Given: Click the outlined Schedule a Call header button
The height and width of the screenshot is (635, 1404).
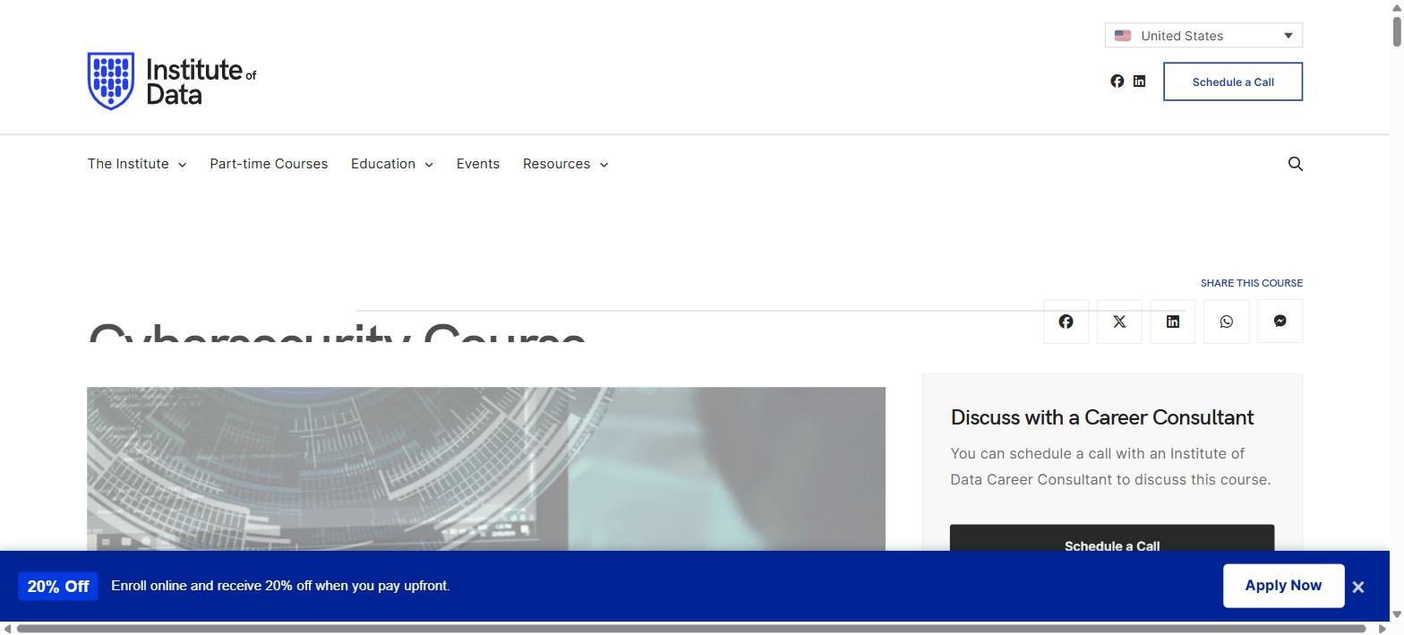Looking at the screenshot, I should click(x=1233, y=82).
